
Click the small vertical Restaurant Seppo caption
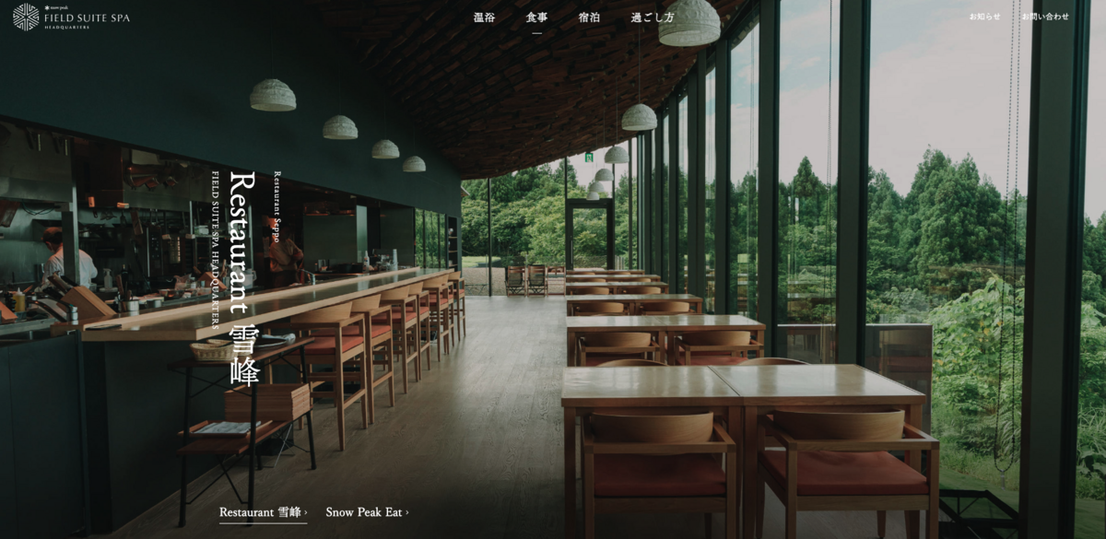tap(276, 205)
